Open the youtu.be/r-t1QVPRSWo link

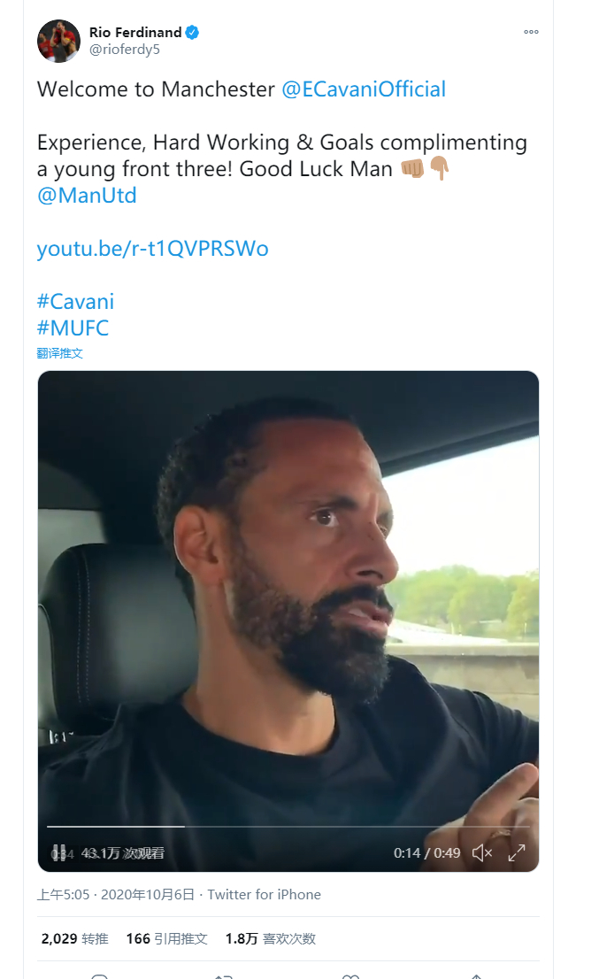click(x=153, y=249)
